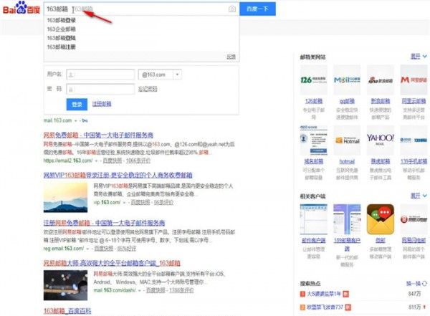The height and width of the screenshot is (316, 430).
Task: Open 1066条评价 reviews link
Action: pyautogui.click(x=138, y=161)
